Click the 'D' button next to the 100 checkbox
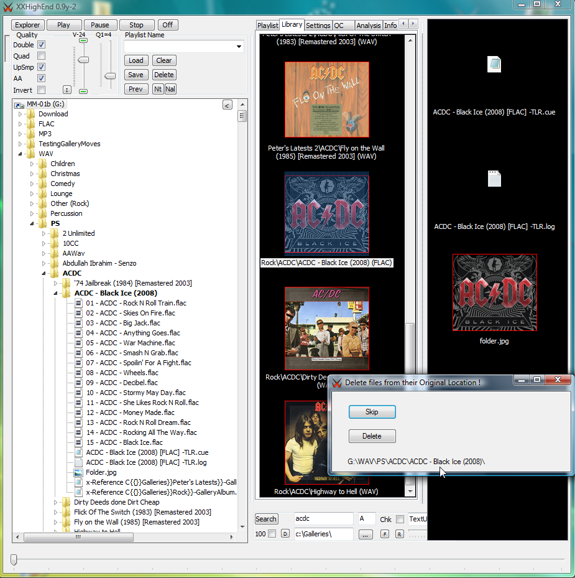The image size is (575, 578). pos(285,533)
